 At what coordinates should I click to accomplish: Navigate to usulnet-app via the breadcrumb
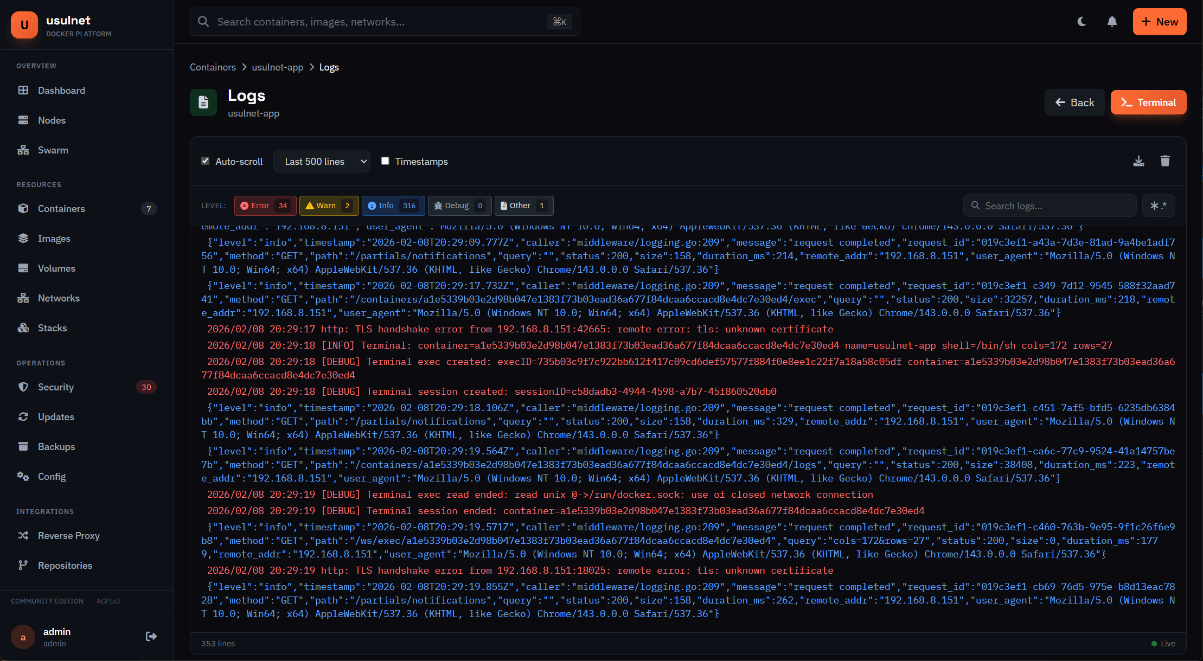pyautogui.click(x=277, y=67)
